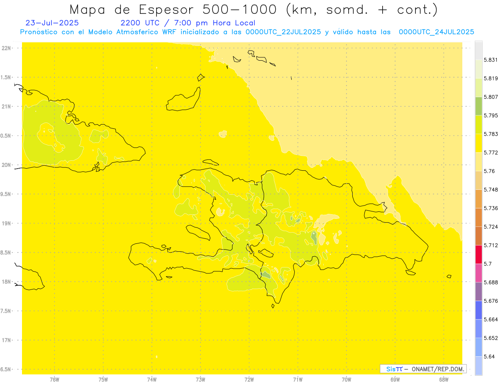Click the '73W' longitude label
The height and width of the screenshot is (385, 498).
(x=200, y=380)
